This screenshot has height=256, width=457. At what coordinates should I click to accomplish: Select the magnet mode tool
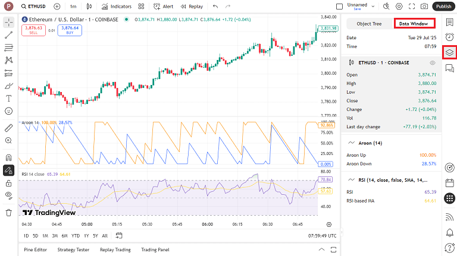coord(9,157)
